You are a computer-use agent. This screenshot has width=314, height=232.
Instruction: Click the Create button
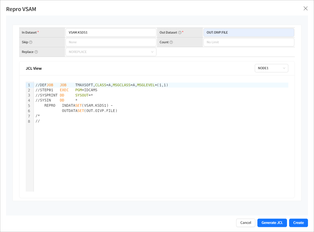click(x=298, y=223)
